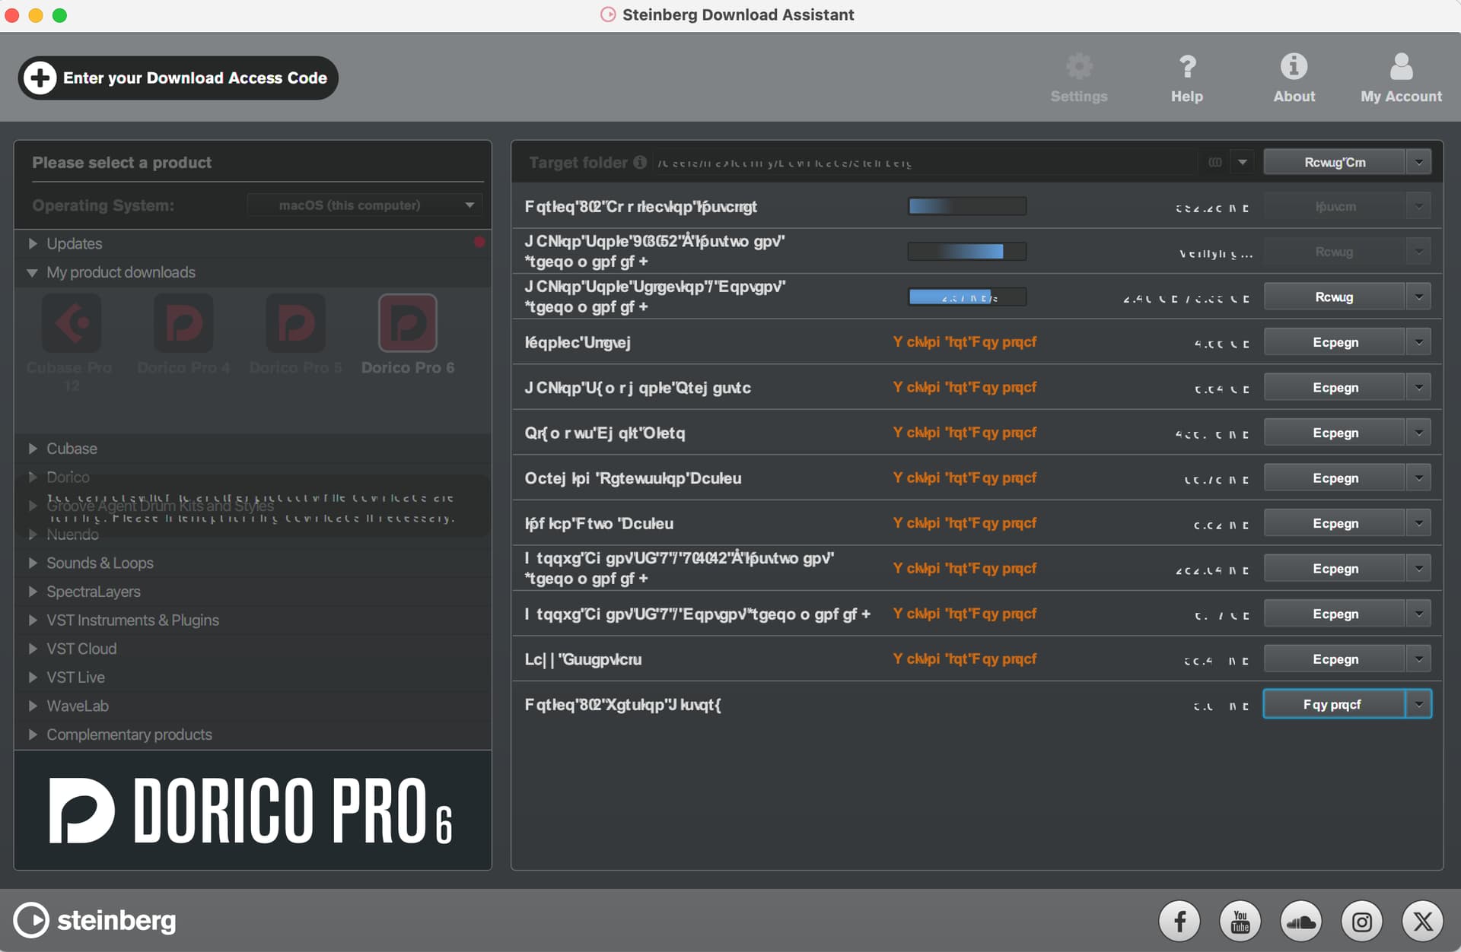Expand the VST Cloud category
Viewport: 1461px width, 952px height.
click(33, 649)
